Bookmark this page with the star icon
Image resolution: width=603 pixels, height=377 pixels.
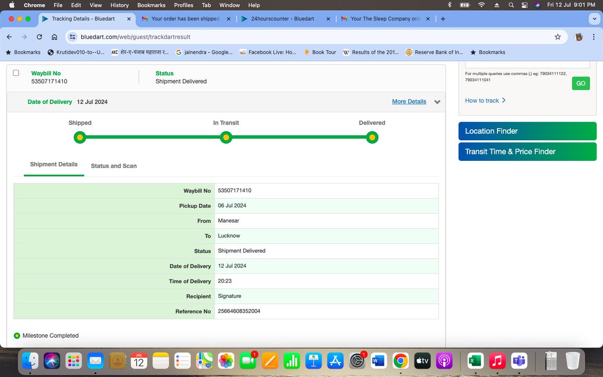coord(557,37)
